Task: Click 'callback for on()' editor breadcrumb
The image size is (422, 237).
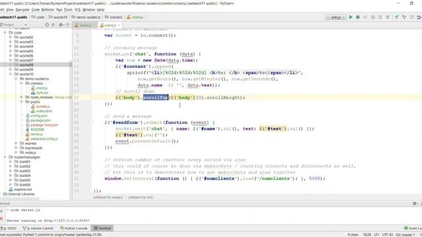Action: point(140,197)
